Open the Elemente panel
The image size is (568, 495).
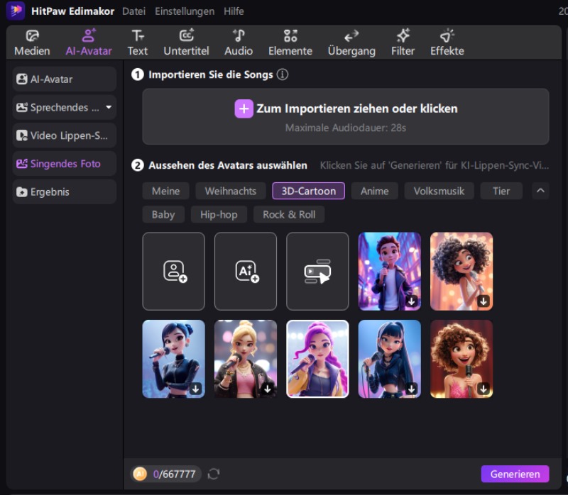point(290,42)
